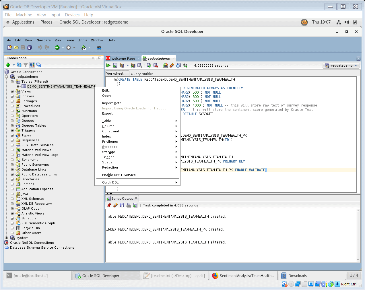Image resolution: width=365 pixels, height=290 pixels.
Task: Clear worksheet with the eraser icon
Action: pos(172,65)
